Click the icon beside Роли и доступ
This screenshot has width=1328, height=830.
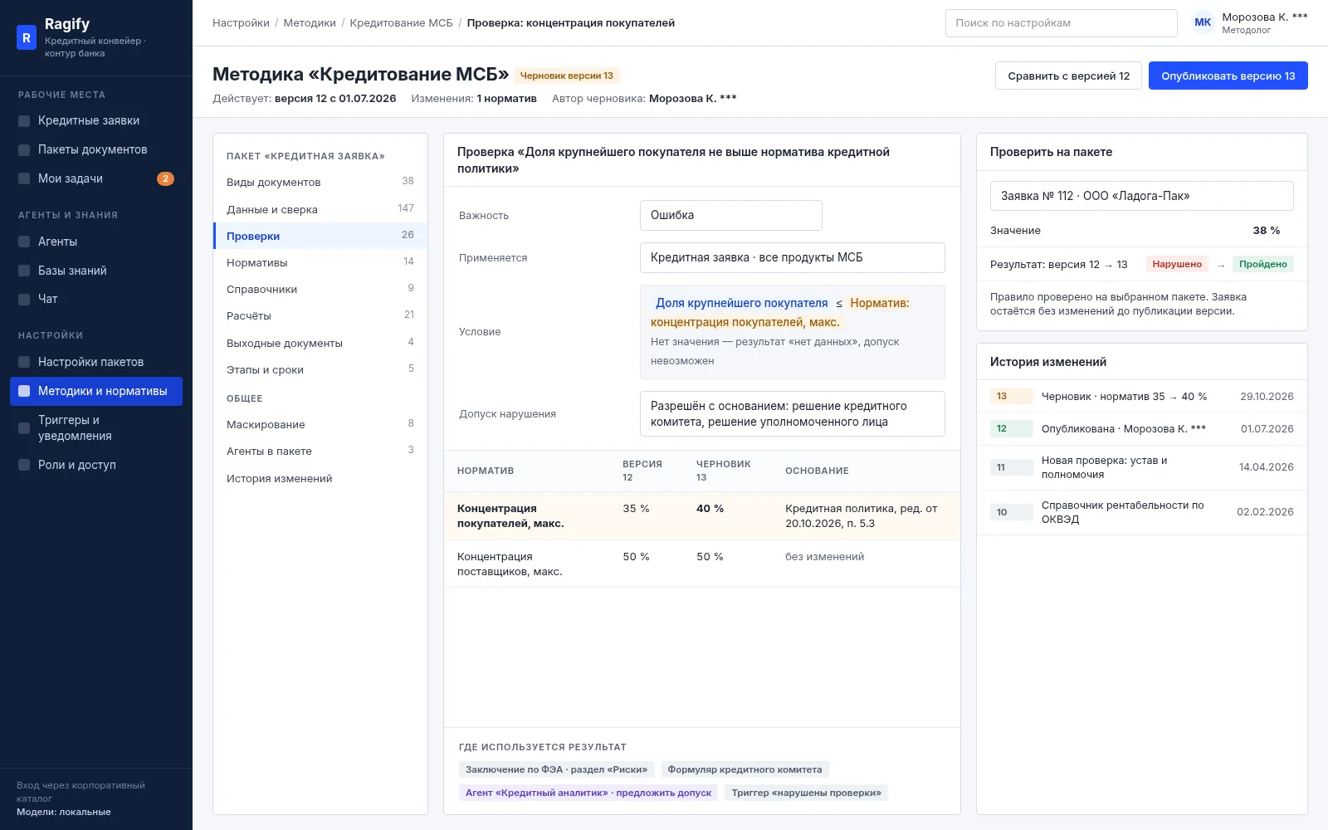click(24, 466)
